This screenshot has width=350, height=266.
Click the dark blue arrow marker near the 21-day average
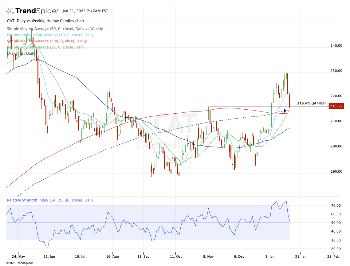pos(285,111)
